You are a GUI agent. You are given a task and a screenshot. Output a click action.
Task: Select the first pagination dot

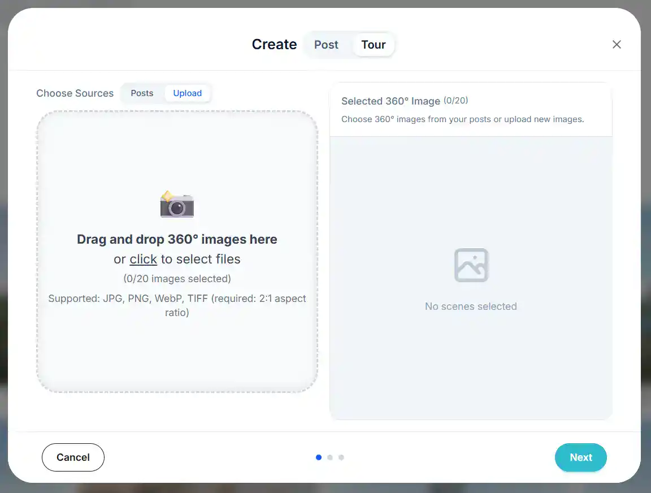(318, 457)
